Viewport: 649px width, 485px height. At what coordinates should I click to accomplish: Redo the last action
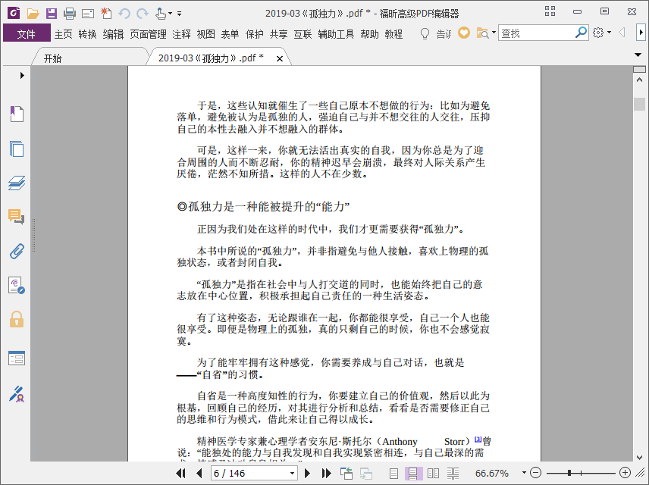coord(143,14)
